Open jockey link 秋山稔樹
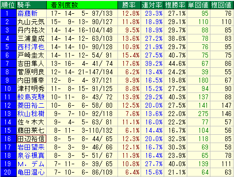 [x=31, y=114]
